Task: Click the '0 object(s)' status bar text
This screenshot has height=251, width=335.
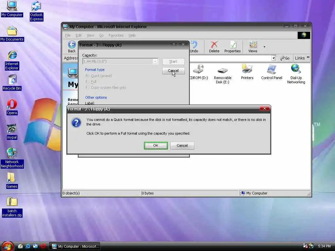Action: pyautogui.click(x=71, y=193)
